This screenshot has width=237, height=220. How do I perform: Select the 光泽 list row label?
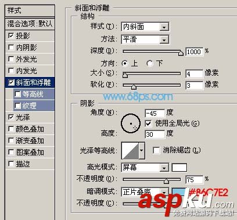click(x=23, y=117)
